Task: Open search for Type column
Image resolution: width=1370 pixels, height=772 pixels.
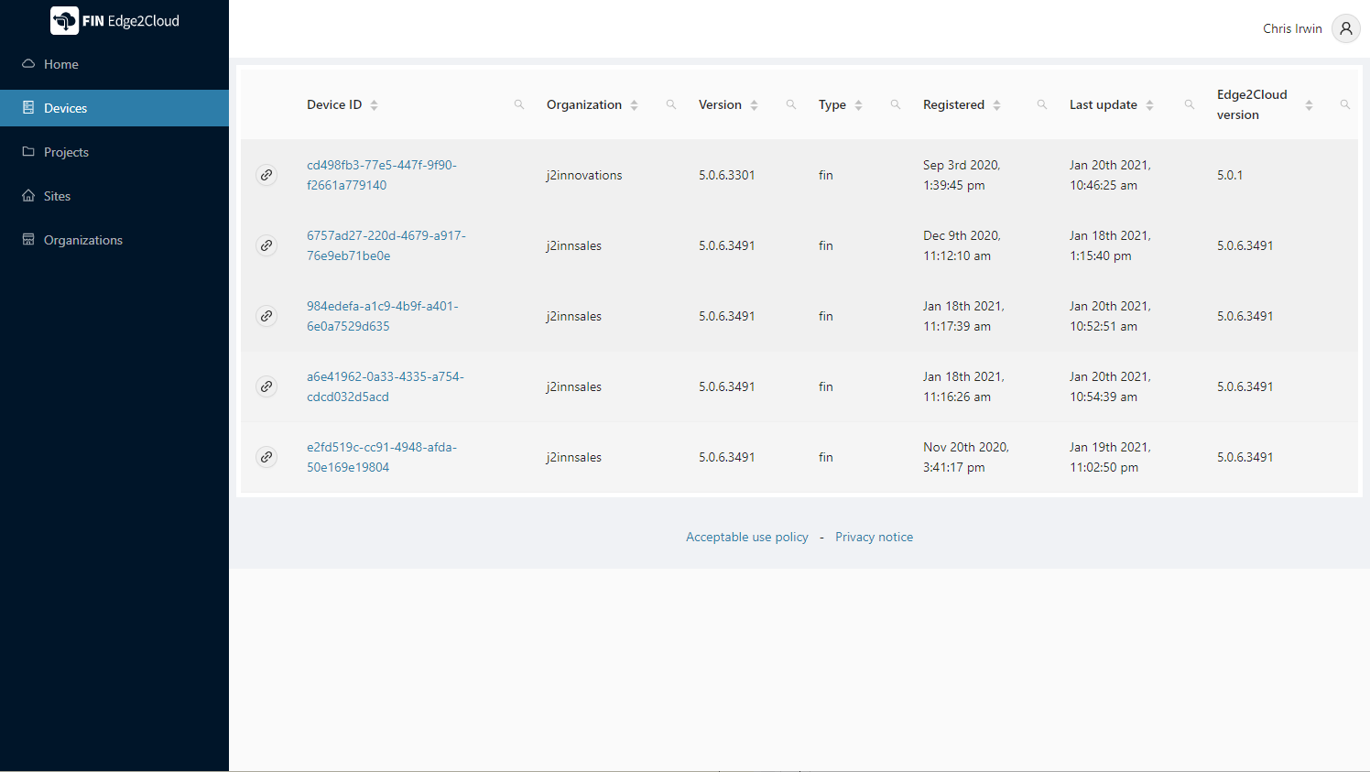Action: point(896,104)
